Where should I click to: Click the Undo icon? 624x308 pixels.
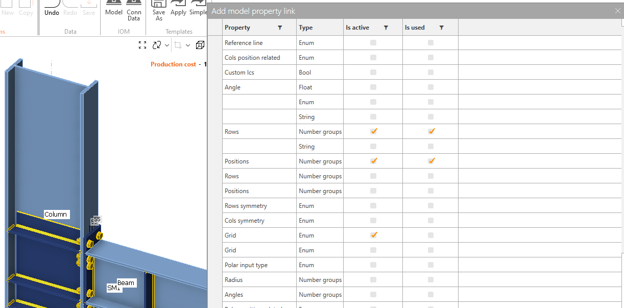(51, 9)
